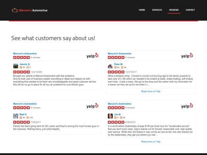207x155 pixels.
Task: Open Jon B. reviewer profile link
Action: pyautogui.click(x=118, y=114)
